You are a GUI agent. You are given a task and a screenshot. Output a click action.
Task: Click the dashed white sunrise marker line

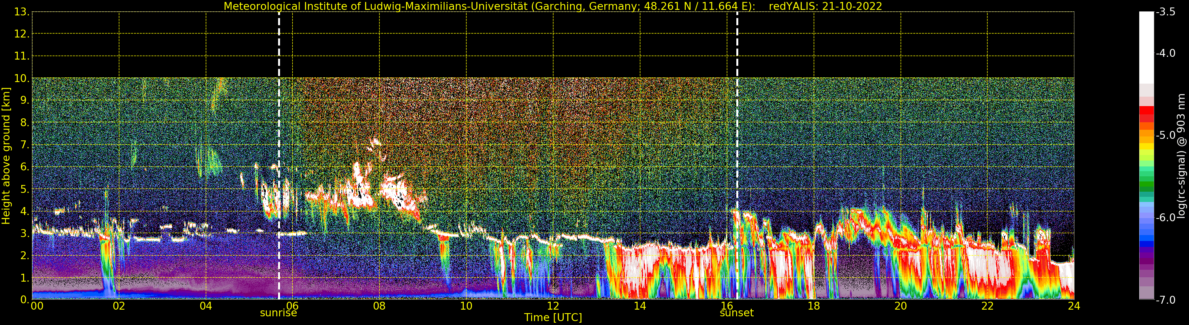tap(279, 156)
